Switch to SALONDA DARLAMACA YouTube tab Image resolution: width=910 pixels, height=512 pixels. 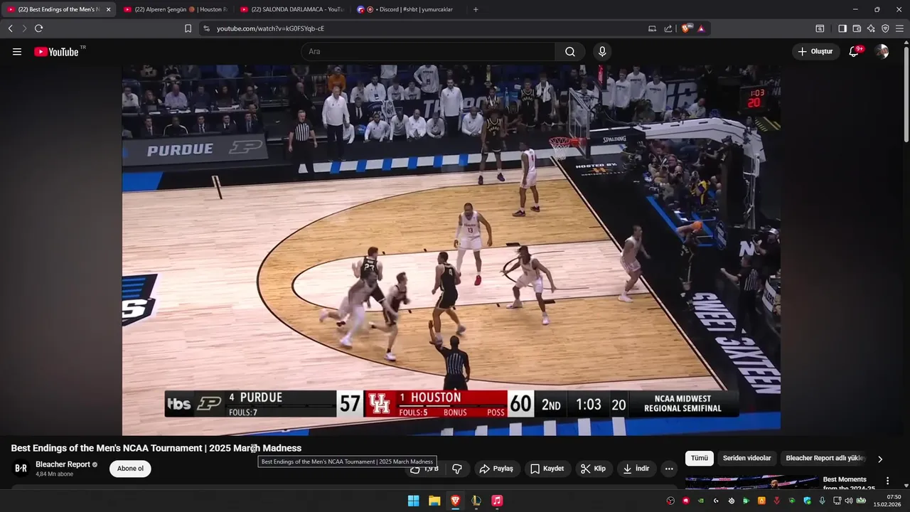pos(291,9)
